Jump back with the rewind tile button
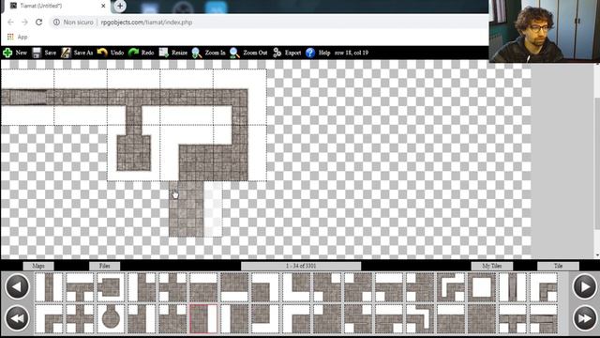600x338 pixels. (17, 317)
